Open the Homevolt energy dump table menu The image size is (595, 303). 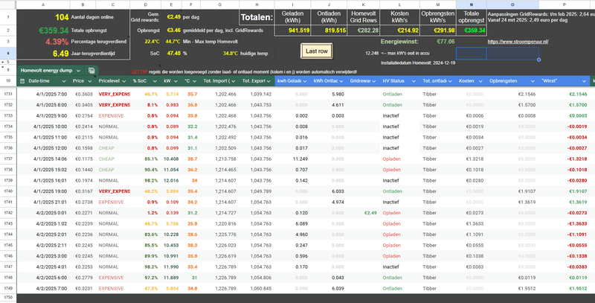point(78,71)
